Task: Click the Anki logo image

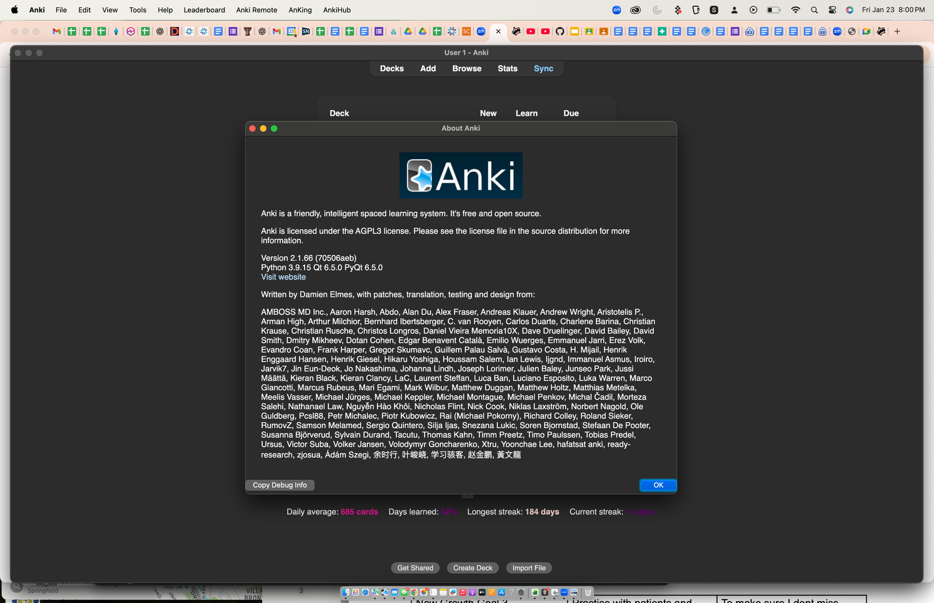Action: click(461, 175)
